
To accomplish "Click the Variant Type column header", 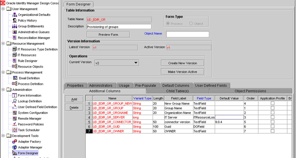I will point(142,98).
